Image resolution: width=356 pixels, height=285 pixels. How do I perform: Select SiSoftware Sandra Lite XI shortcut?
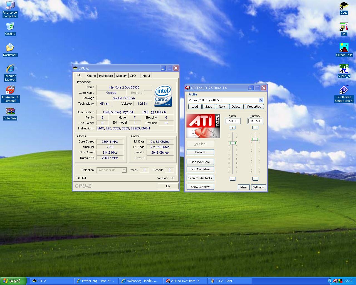[x=344, y=94]
